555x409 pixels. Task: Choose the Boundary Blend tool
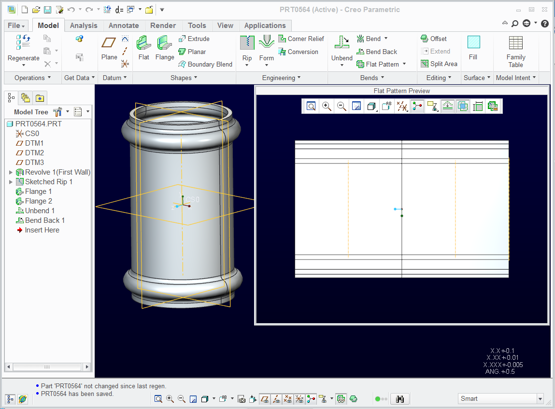pos(205,64)
